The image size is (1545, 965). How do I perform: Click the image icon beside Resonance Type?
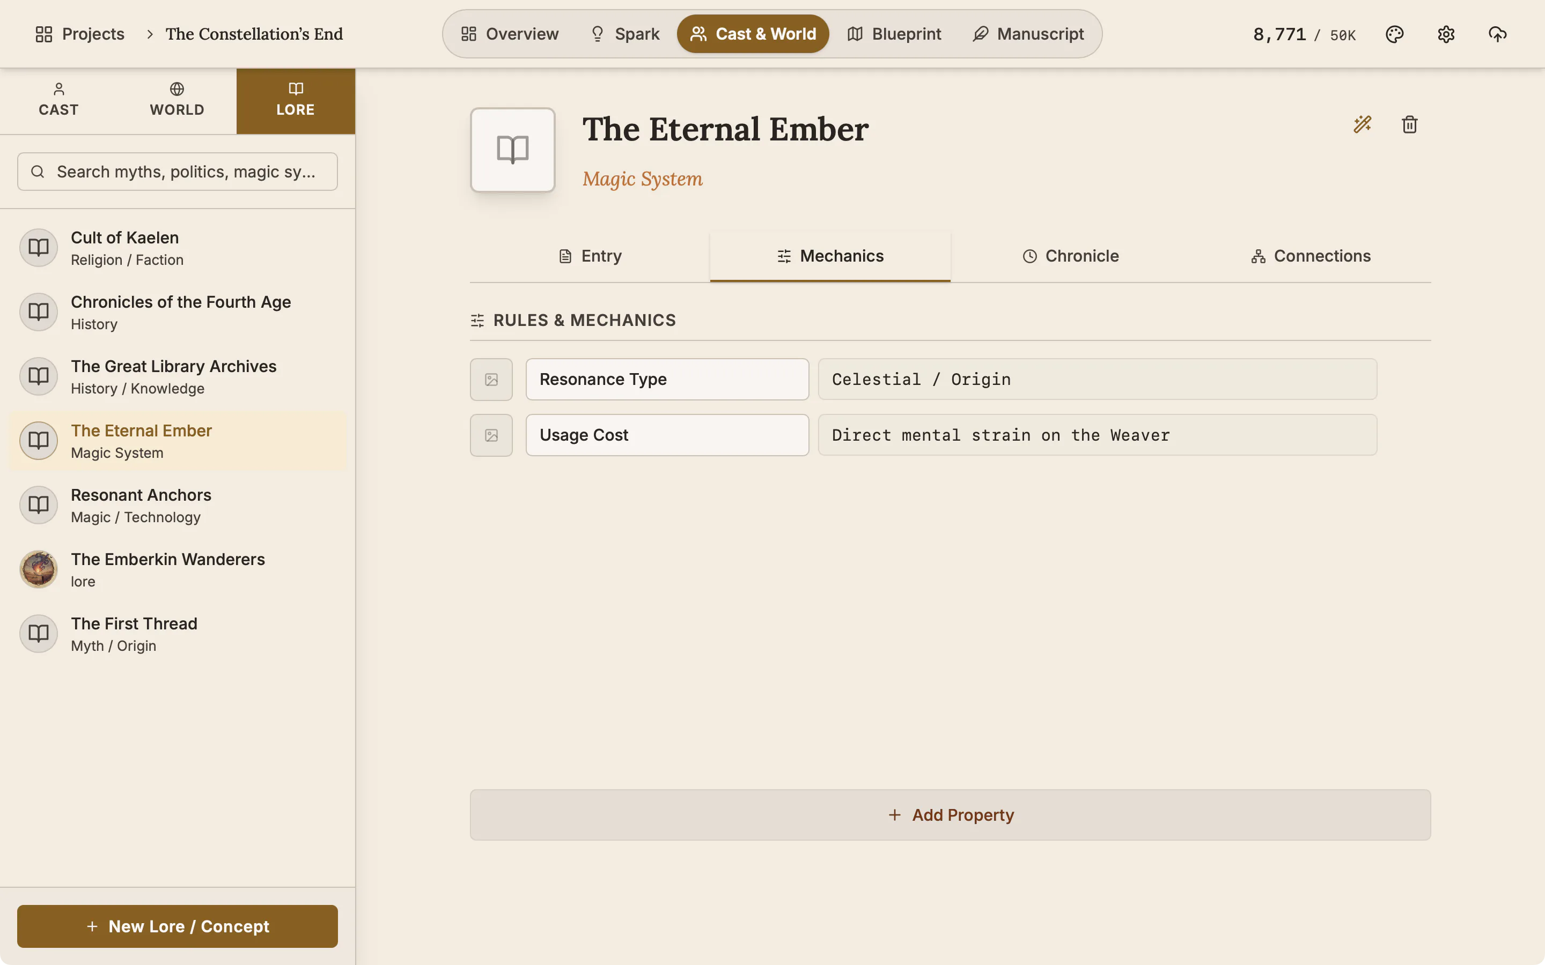[491, 380]
